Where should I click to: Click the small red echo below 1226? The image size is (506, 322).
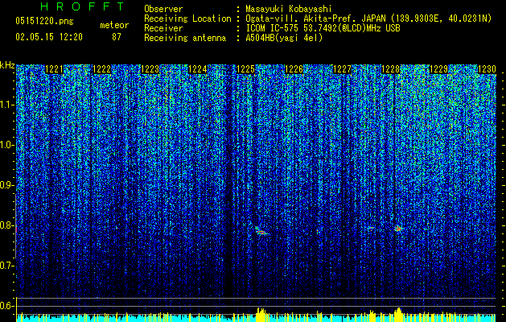pyautogui.click(x=318, y=232)
